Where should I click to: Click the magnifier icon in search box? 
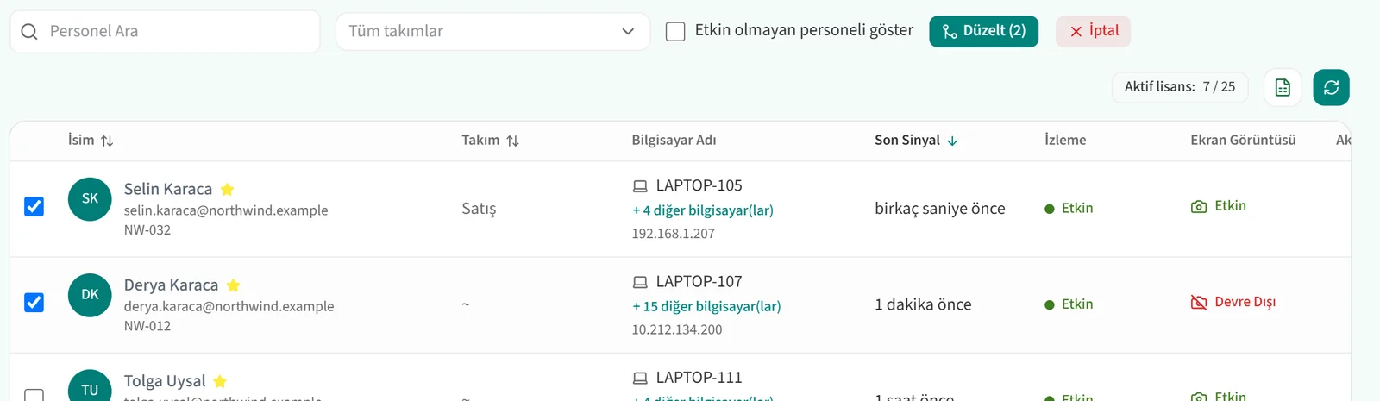[29, 32]
